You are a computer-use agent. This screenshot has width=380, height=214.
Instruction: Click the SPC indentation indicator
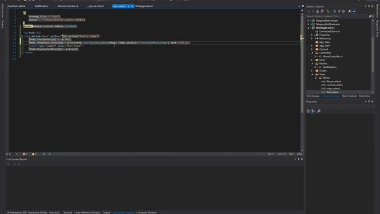pyautogui.click(x=292, y=154)
